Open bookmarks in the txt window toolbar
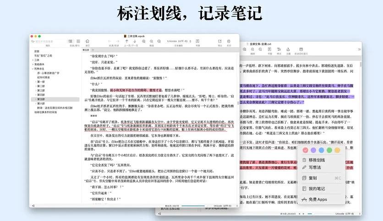Viewport: 383px width, 221px height. click(x=270, y=49)
